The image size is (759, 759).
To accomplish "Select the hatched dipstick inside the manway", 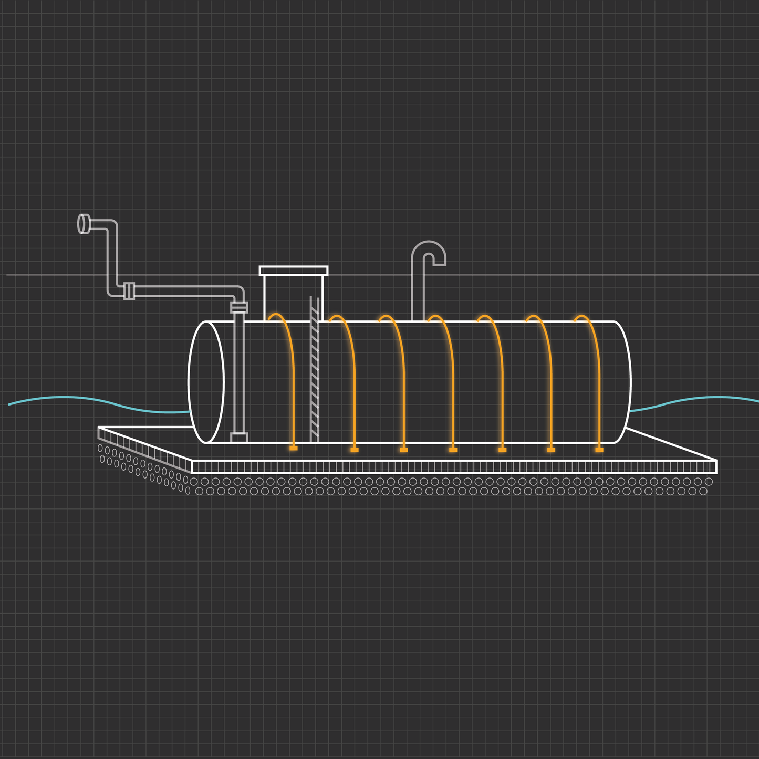I will [x=315, y=369].
